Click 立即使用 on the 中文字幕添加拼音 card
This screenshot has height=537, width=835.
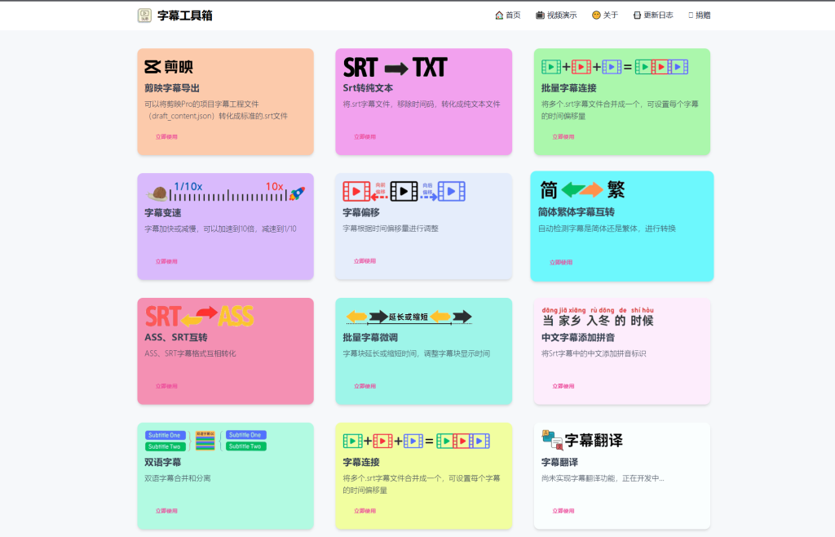(562, 384)
